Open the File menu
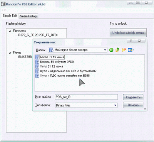The width and height of the screenshot is (154, 142). (x=4, y=10)
